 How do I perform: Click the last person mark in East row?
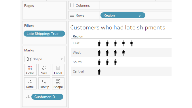[x=132, y=43]
